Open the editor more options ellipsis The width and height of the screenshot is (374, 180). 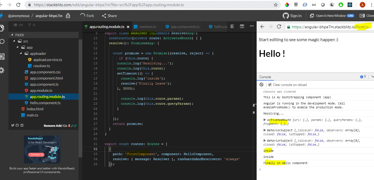(x=252, y=27)
